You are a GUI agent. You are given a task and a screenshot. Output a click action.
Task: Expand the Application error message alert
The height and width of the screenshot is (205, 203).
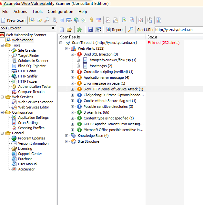pyautogui.click(x=72, y=78)
